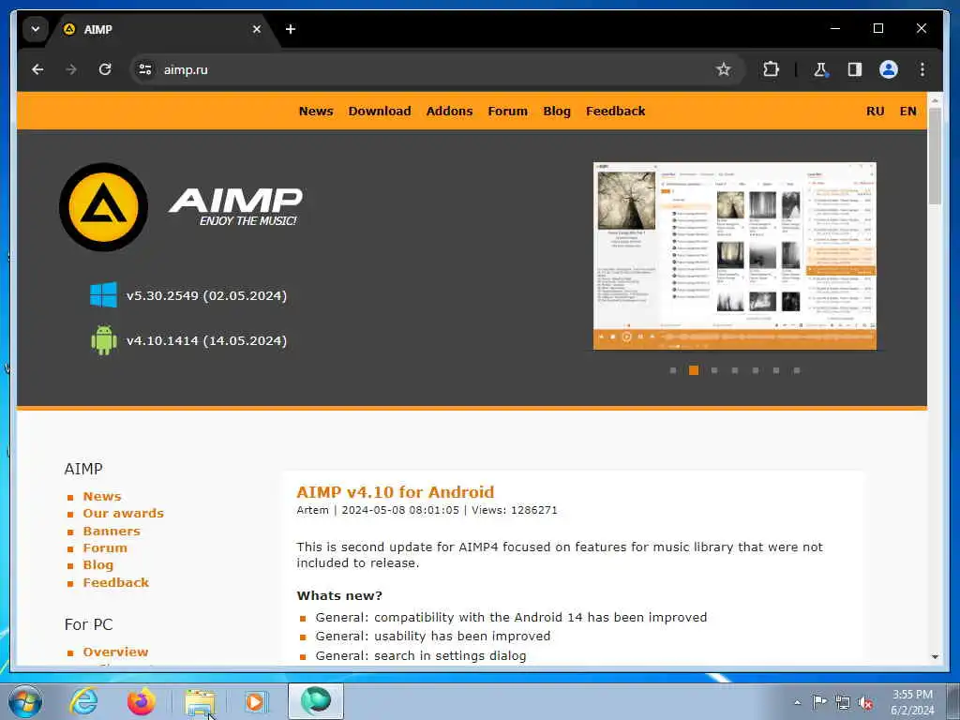Screen dimensions: 960x720
Task: Go back to the previous page
Action: click(37, 69)
